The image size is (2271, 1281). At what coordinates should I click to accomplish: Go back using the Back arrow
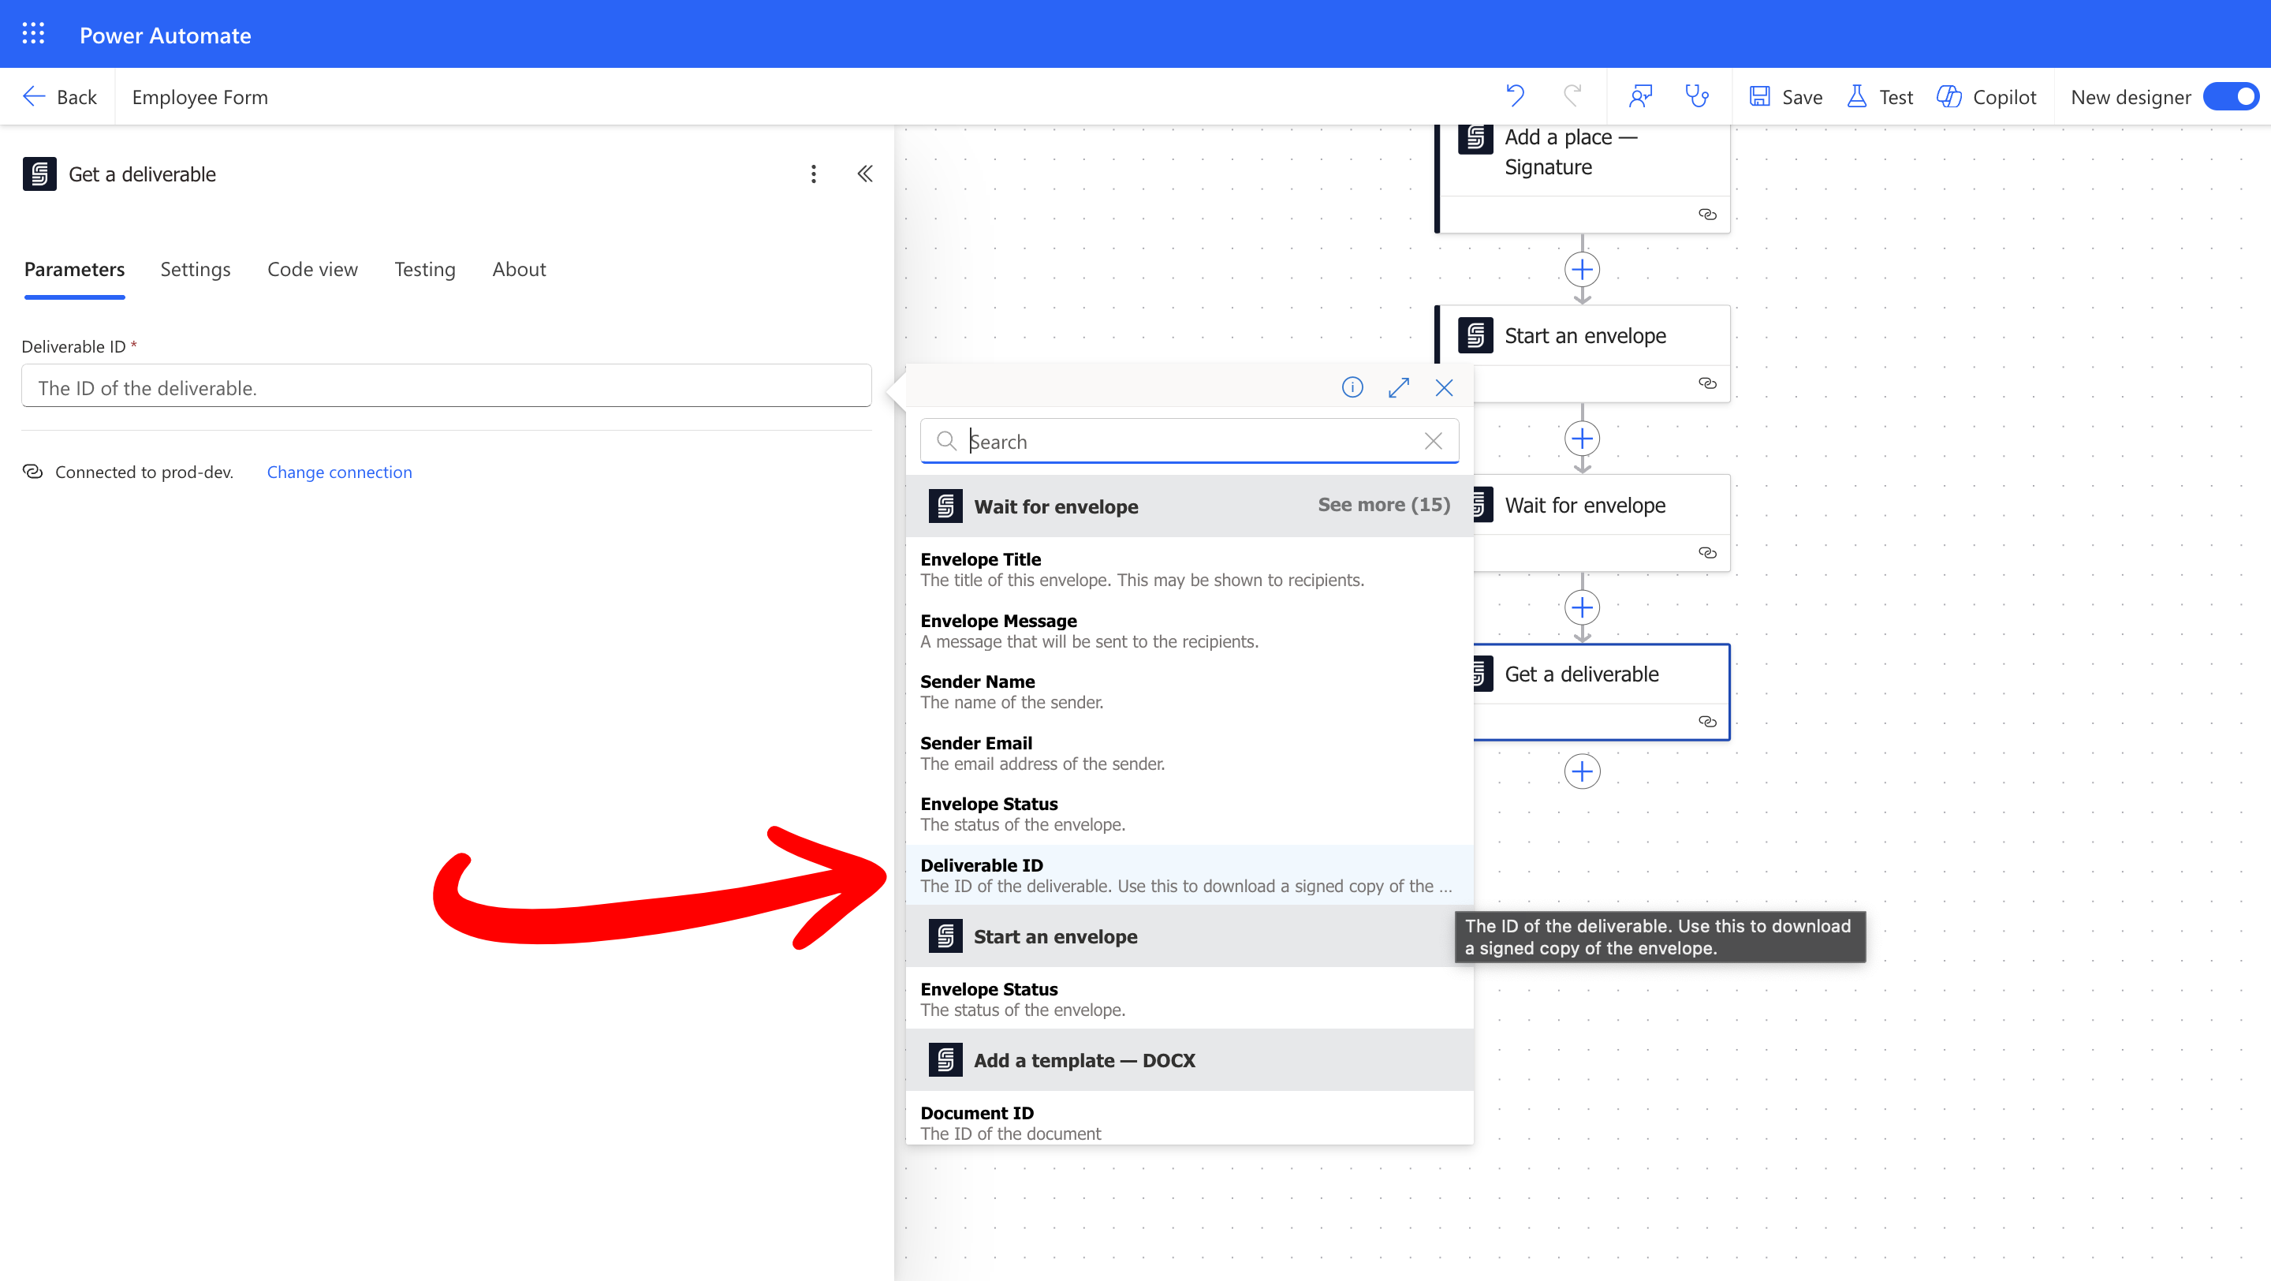point(59,97)
